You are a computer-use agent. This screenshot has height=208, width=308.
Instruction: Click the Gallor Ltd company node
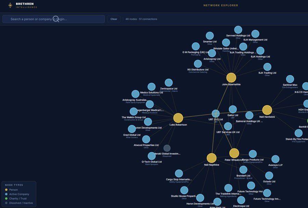(x=233, y=109)
